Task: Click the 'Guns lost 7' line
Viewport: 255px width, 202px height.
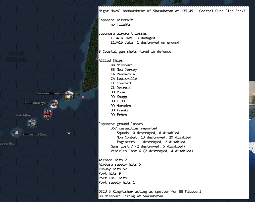Action: point(148,147)
